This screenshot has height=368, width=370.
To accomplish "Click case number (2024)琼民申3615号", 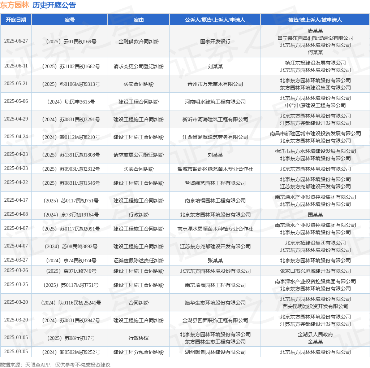I will (71, 102).
